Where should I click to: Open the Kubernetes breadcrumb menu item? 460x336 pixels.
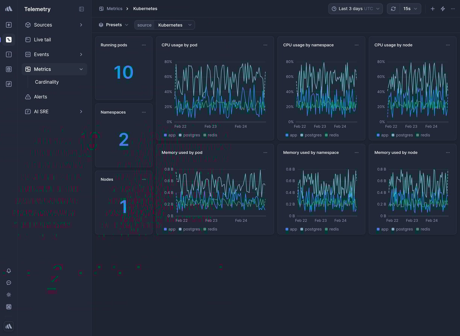click(145, 8)
